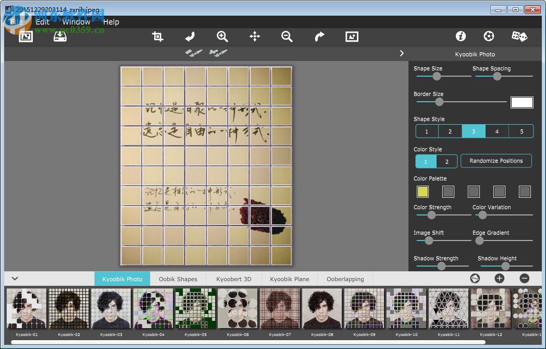The image size is (546, 349).
Task: Collapse the thumbnail strip with the chevron
Action: tap(15, 279)
